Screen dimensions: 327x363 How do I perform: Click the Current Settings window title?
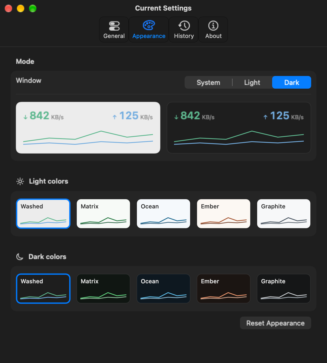click(163, 8)
